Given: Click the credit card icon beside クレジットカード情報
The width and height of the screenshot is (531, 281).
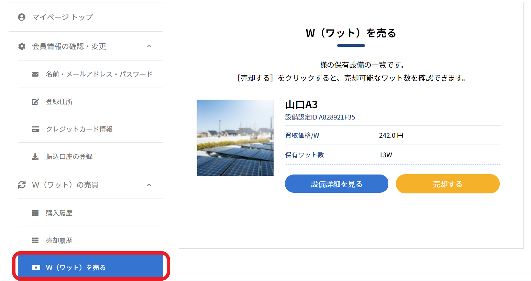Looking at the screenshot, I should 35,129.
